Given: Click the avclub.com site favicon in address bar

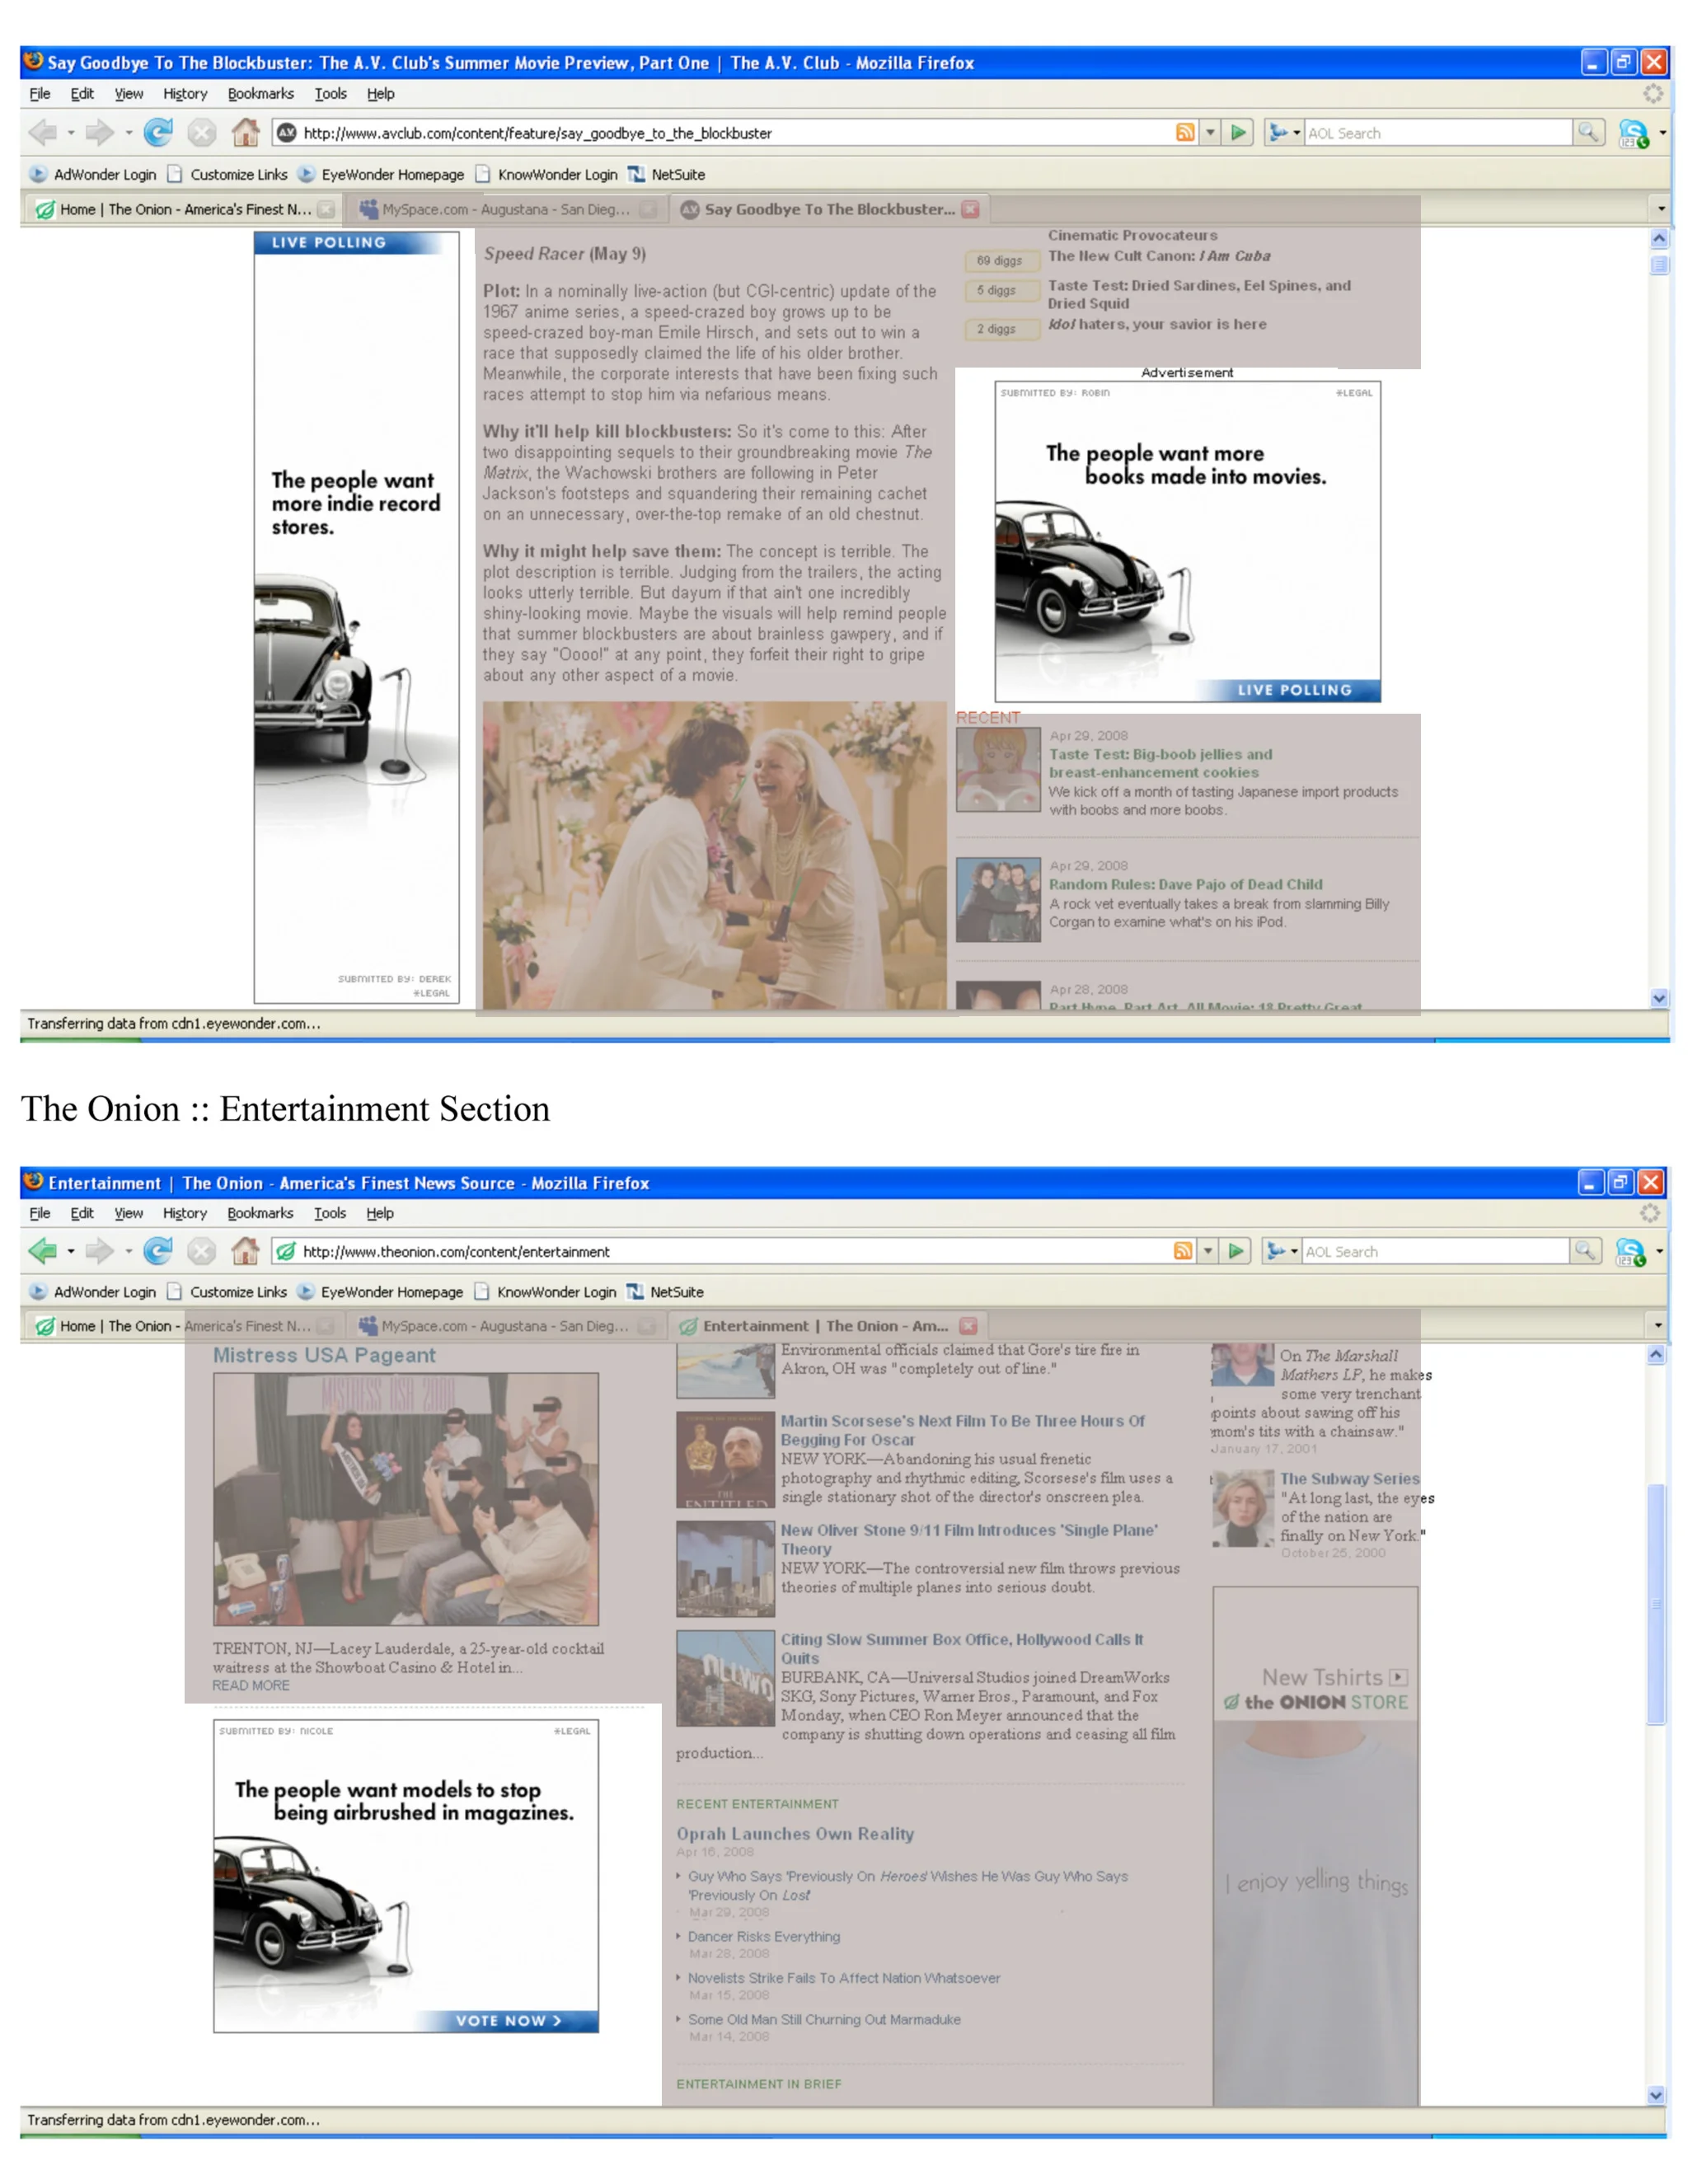Looking at the screenshot, I should click(287, 133).
